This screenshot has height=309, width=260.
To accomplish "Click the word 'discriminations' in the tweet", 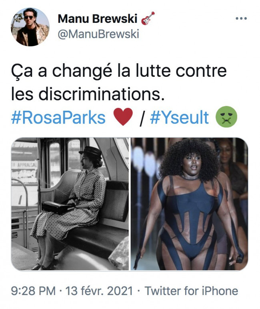I will (x=101, y=94).
